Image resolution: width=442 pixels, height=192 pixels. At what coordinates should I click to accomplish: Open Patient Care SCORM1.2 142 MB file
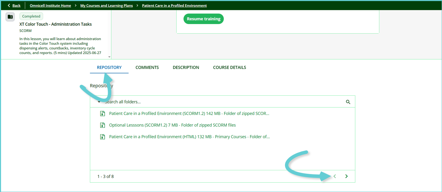coord(189,114)
